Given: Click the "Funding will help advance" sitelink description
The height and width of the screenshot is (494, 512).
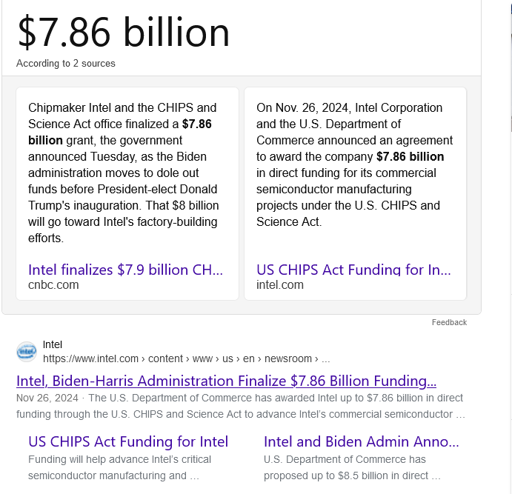Looking at the screenshot, I should 119,467.
